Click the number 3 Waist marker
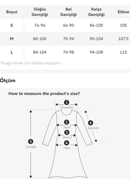The height and width of the screenshot is (184, 130). tap(67, 132)
